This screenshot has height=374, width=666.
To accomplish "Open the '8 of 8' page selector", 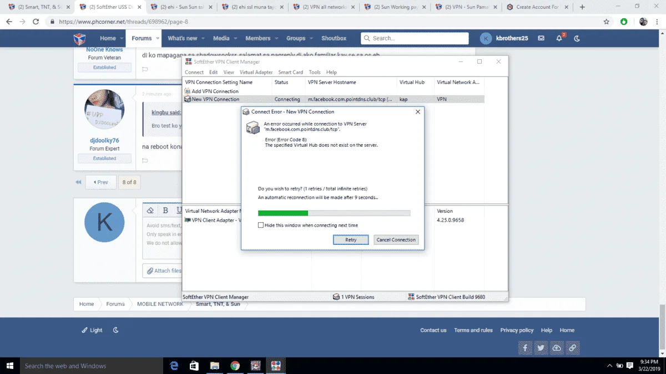I will (129, 182).
